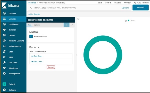This screenshot has height=93, width=150.
Task: Open the Canvas icon in the sidebar
Action: (x=4, y=35)
